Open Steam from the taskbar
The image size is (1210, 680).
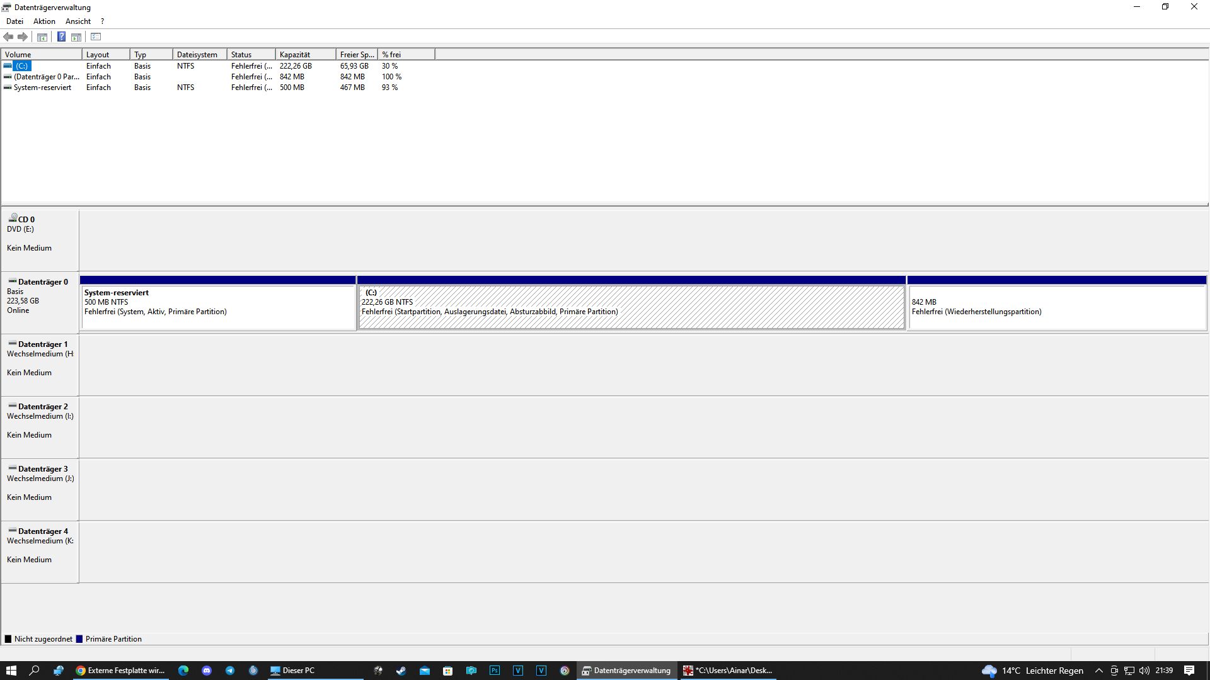click(x=401, y=671)
